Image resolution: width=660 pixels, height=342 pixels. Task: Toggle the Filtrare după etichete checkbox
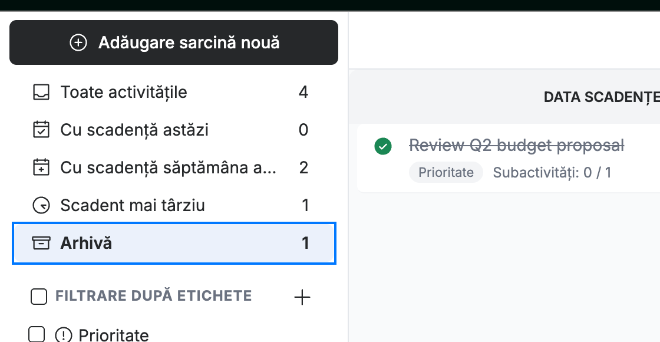tap(39, 297)
